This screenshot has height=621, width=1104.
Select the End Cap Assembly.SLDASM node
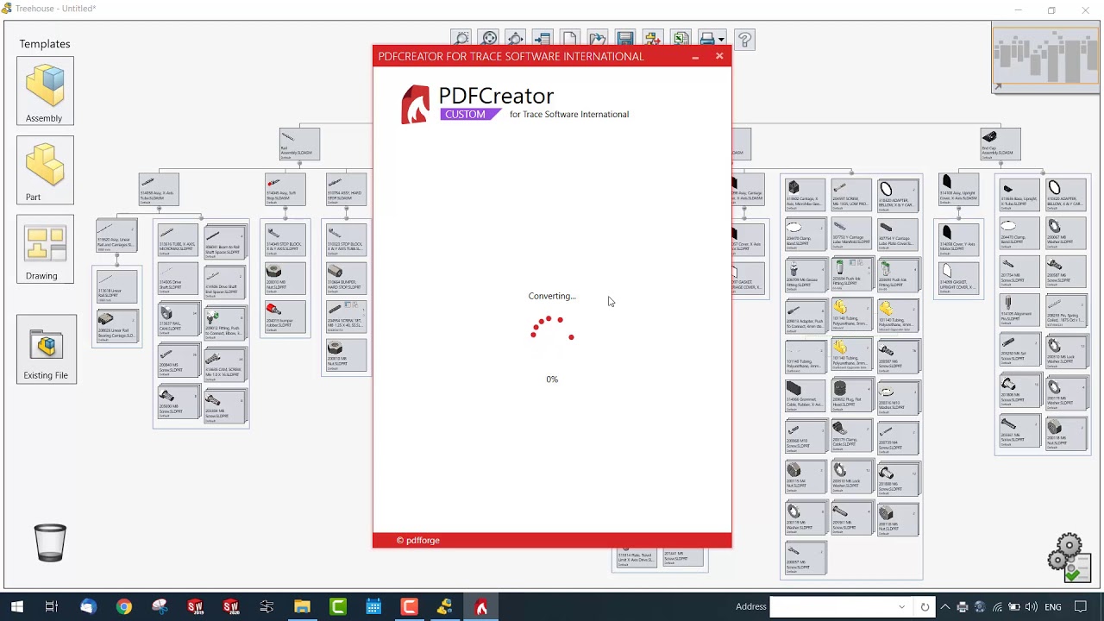click(1000, 144)
